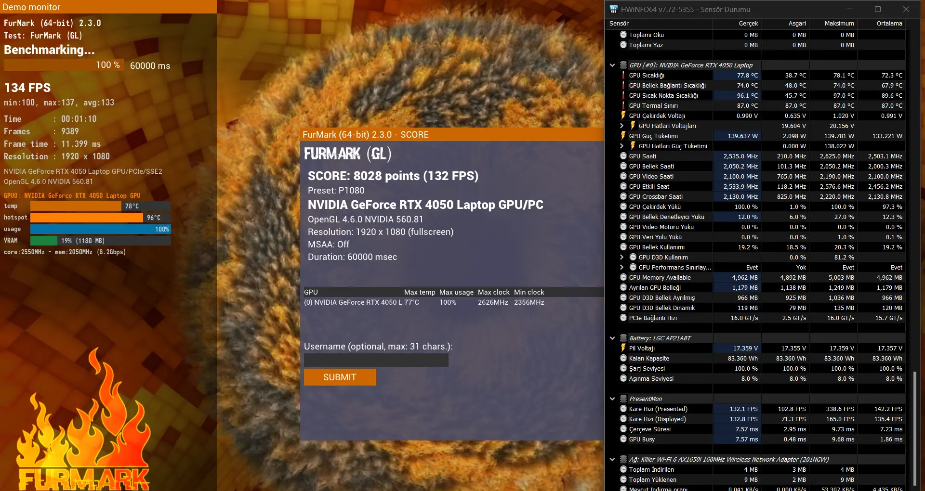Expand GPU Hatları Voltajları row
Image resolution: width=925 pixels, height=491 pixels.
(622, 126)
